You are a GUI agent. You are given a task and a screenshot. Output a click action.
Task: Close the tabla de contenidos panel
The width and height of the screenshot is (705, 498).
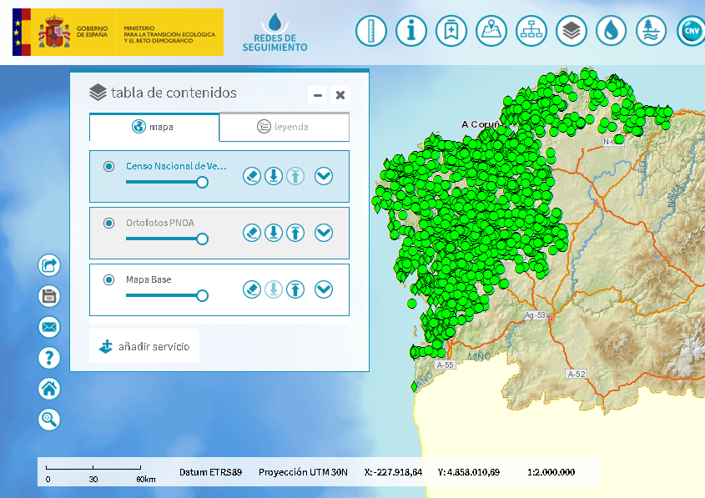(x=340, y=95)
